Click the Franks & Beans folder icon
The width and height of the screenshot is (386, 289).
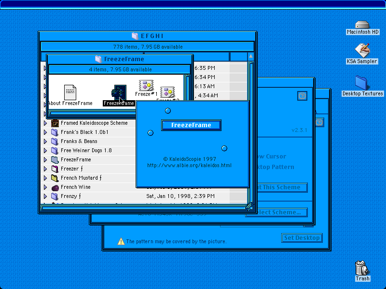[55, 141]
